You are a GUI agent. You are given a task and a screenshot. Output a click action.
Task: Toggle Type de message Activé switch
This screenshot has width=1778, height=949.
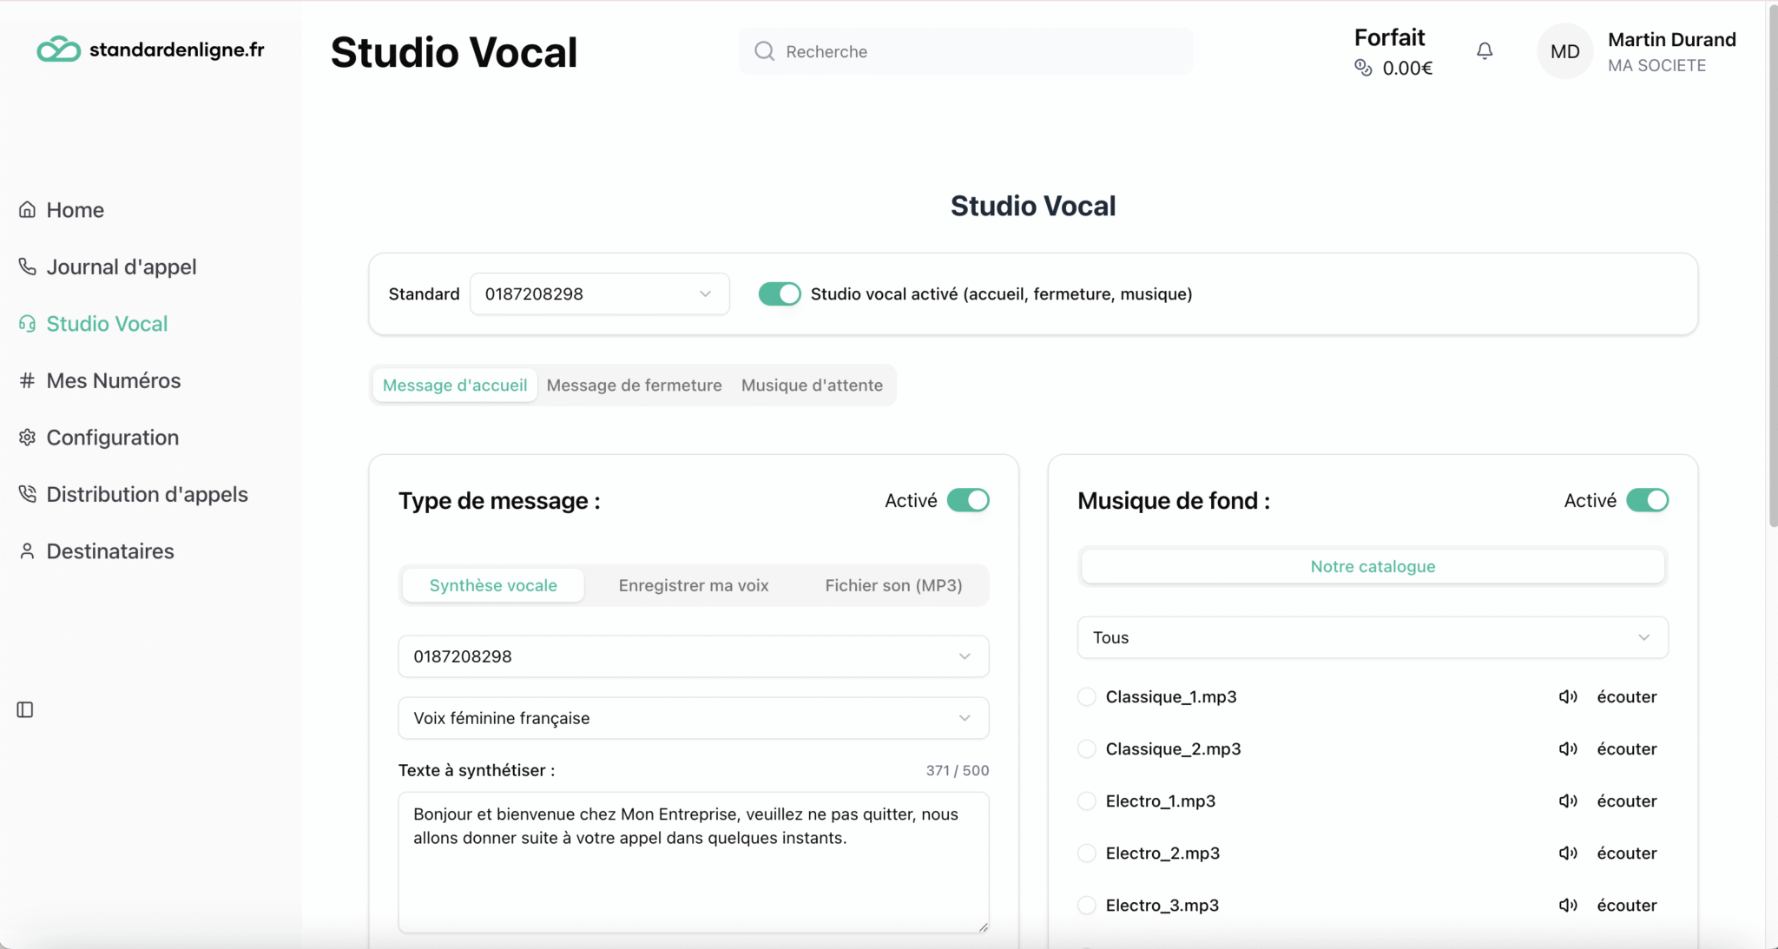(967, 500)
